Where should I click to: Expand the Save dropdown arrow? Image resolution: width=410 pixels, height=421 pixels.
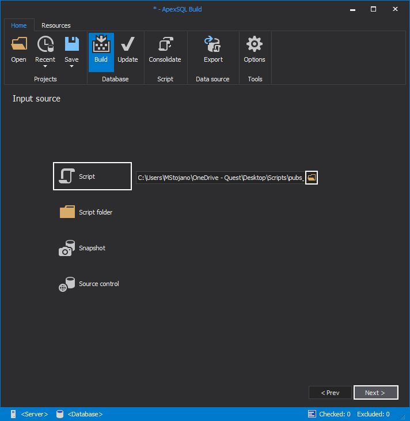71,66
